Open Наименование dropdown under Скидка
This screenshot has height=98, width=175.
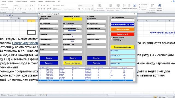tap(104, 31)
